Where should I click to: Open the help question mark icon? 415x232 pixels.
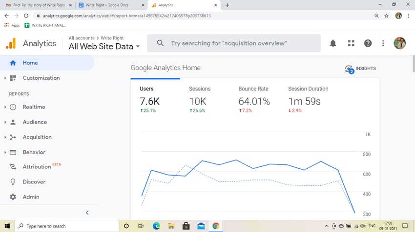368,43
